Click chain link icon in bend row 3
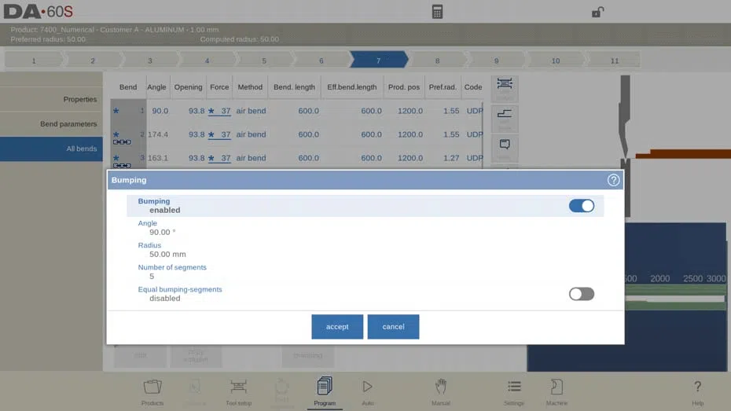This screenshot has width=731, height=411. [x=122, y=166]
